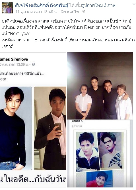The width and height of the screenshot is (136, 190).
Task: Click the red shirt photo in collage
Action: pos(100,179)
